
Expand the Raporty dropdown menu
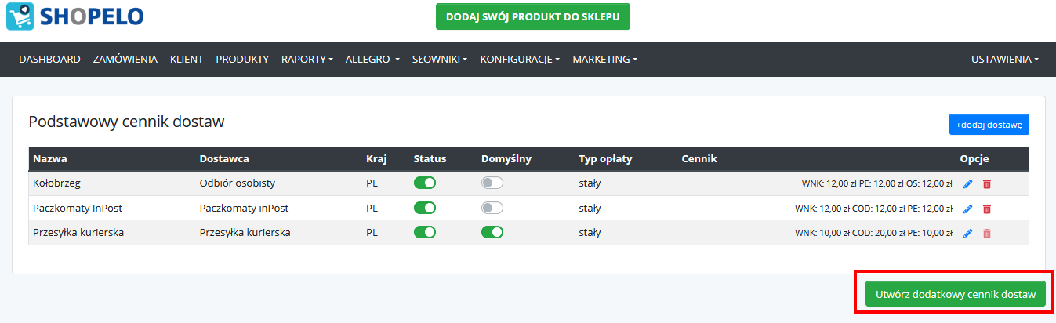tap(307, 59)
